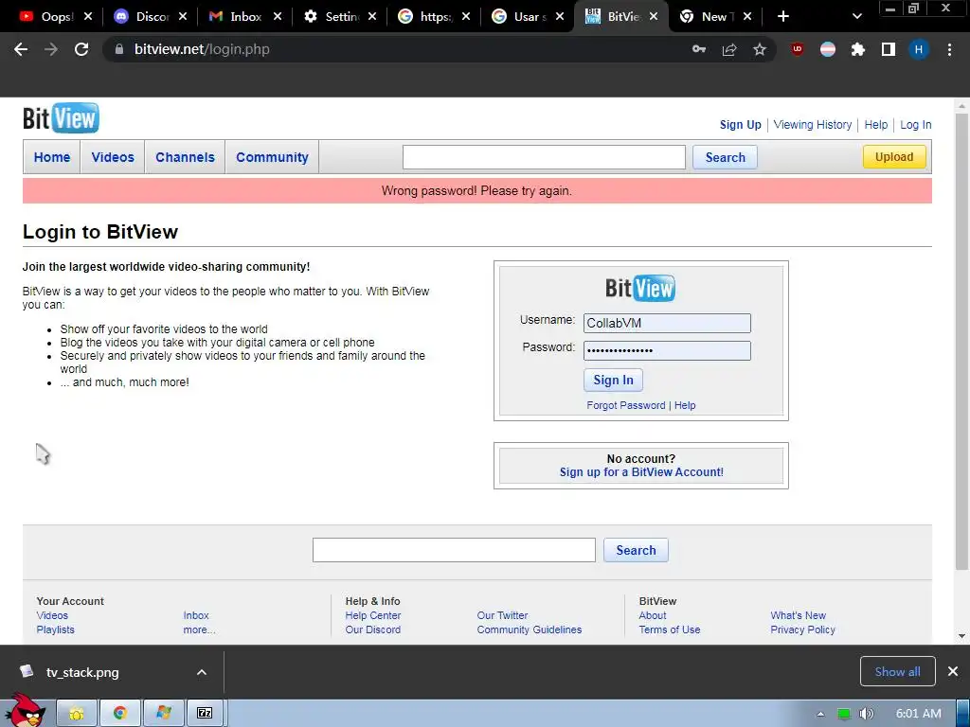
Task: Open the Chrome taskbar icon
Action: tap(120, 714)
